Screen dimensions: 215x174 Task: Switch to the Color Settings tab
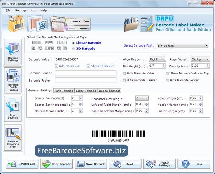pos(86,91)
